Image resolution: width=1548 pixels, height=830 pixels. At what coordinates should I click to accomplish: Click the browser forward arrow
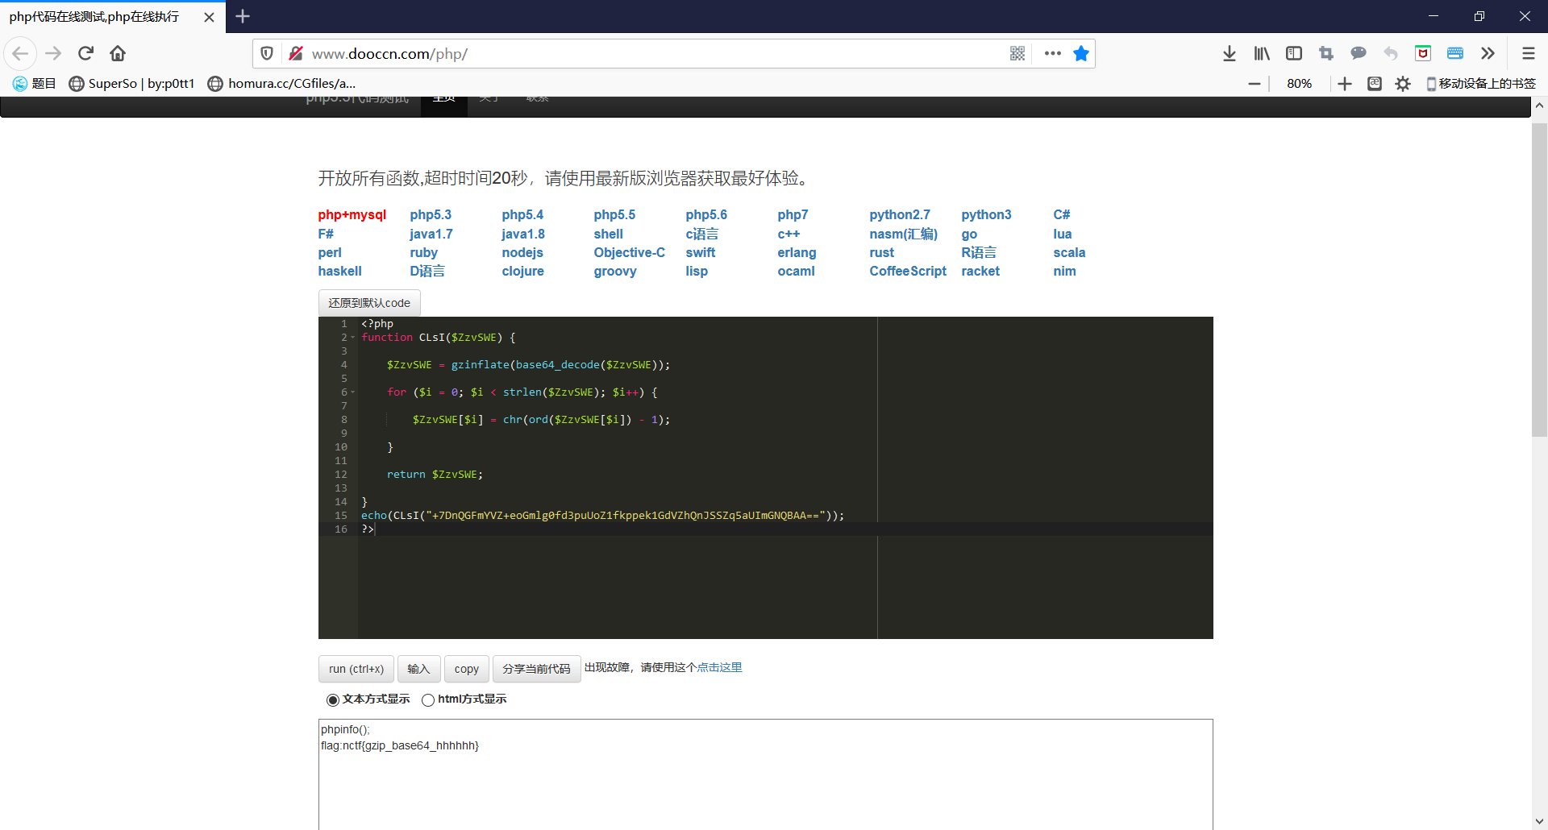click(x=53, y=53)
